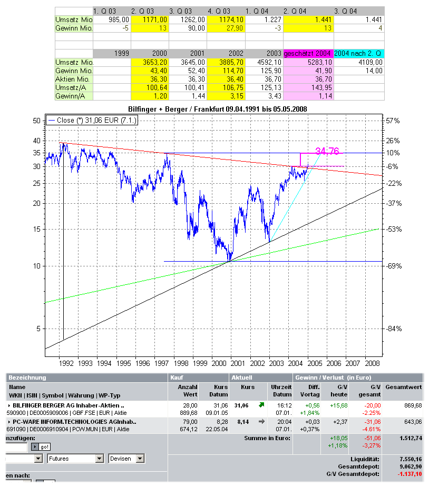
Task: Click Bilfinger total value 869,68
Action: click(x=413, y=405)
